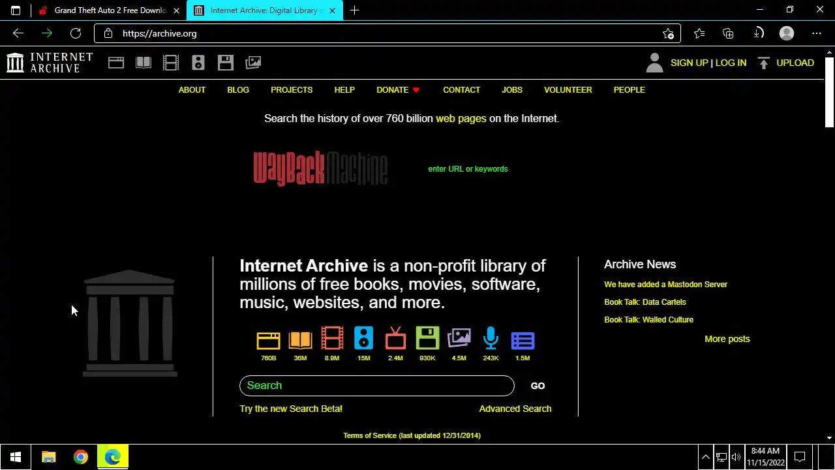Open the tab actions menu icon
The width and height of the screenshot is (835, 470).
[16, 10]
